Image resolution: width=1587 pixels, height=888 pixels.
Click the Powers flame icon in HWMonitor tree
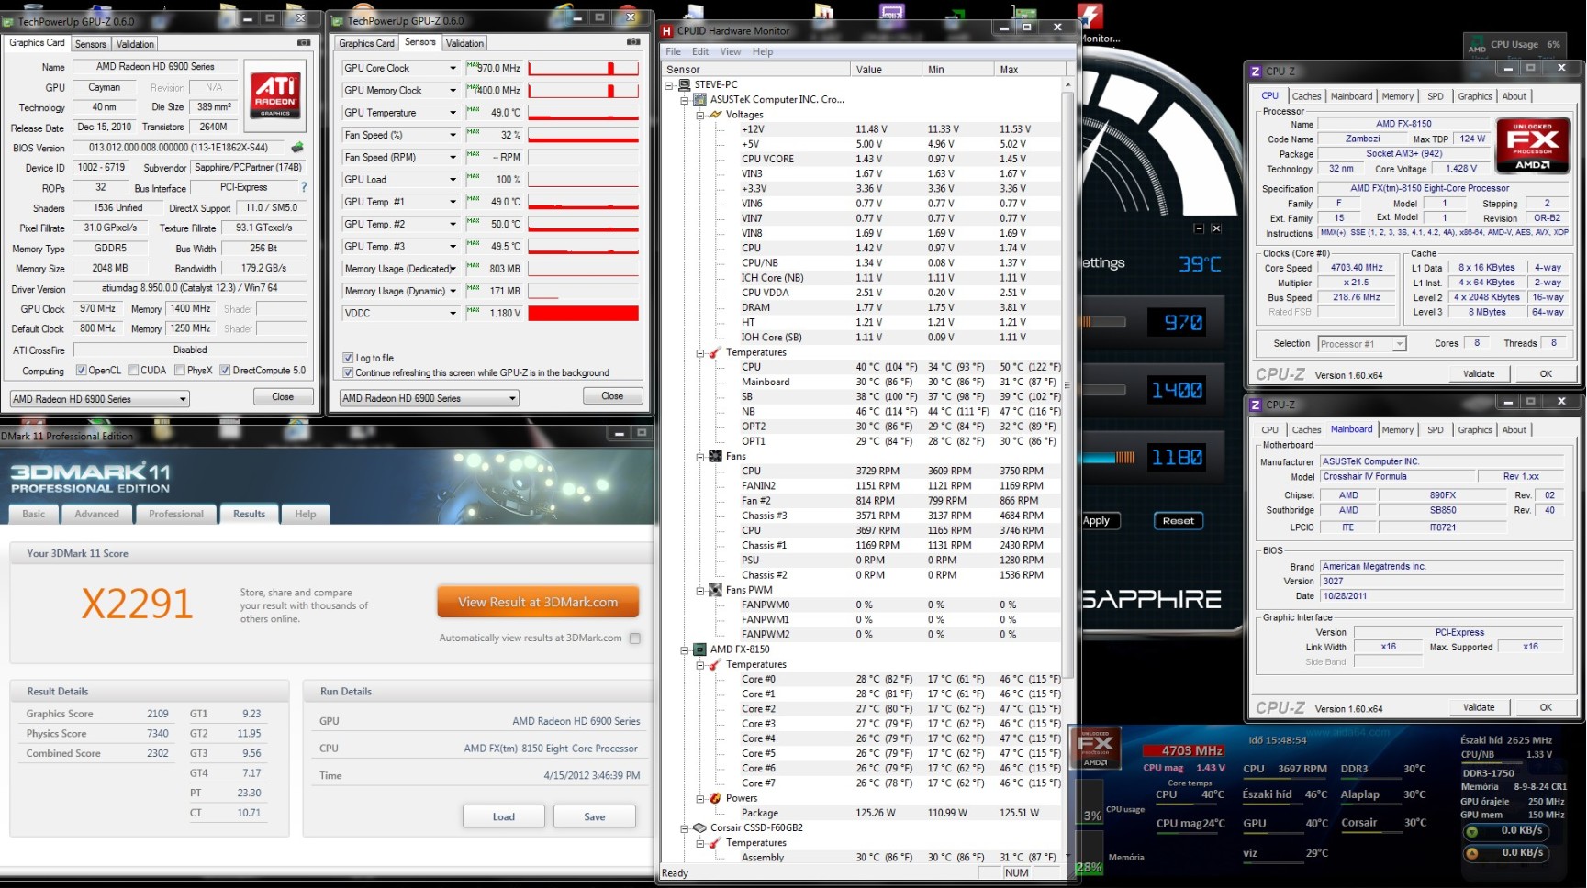[x=715, y=798]
